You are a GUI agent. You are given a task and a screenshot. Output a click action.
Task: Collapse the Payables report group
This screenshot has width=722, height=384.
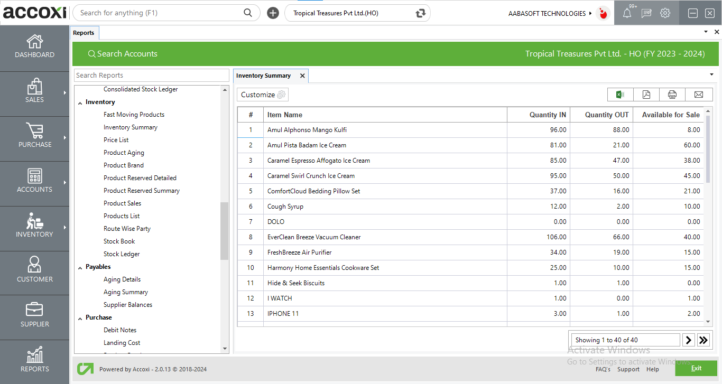tap(80, 267)
